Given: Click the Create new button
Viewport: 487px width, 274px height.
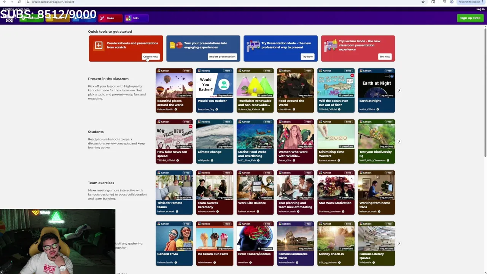Looking at the screenshot, I should pyautogui.click(x=151, y=57).
